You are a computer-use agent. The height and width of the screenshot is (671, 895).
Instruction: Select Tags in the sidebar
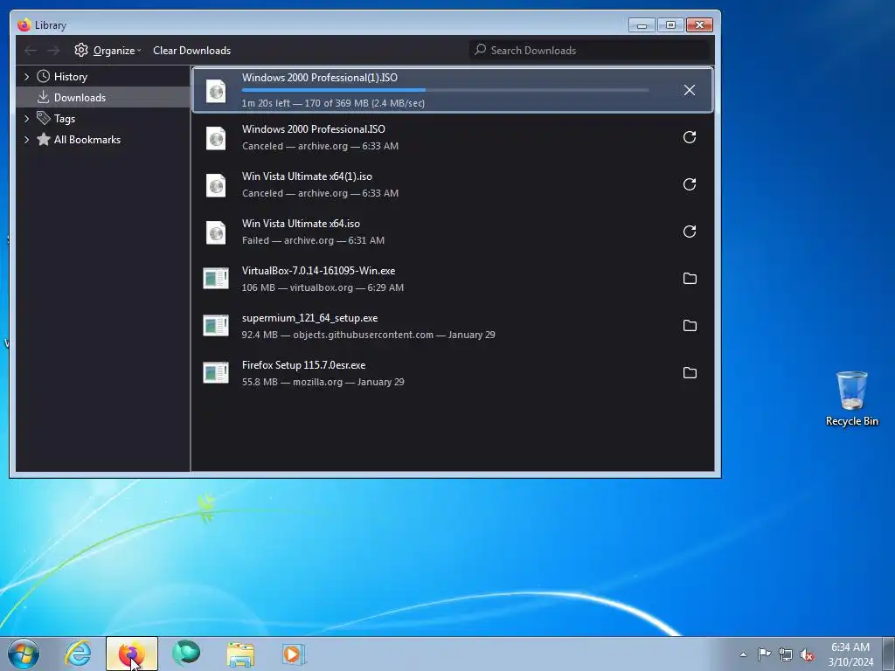coord(103,118)
